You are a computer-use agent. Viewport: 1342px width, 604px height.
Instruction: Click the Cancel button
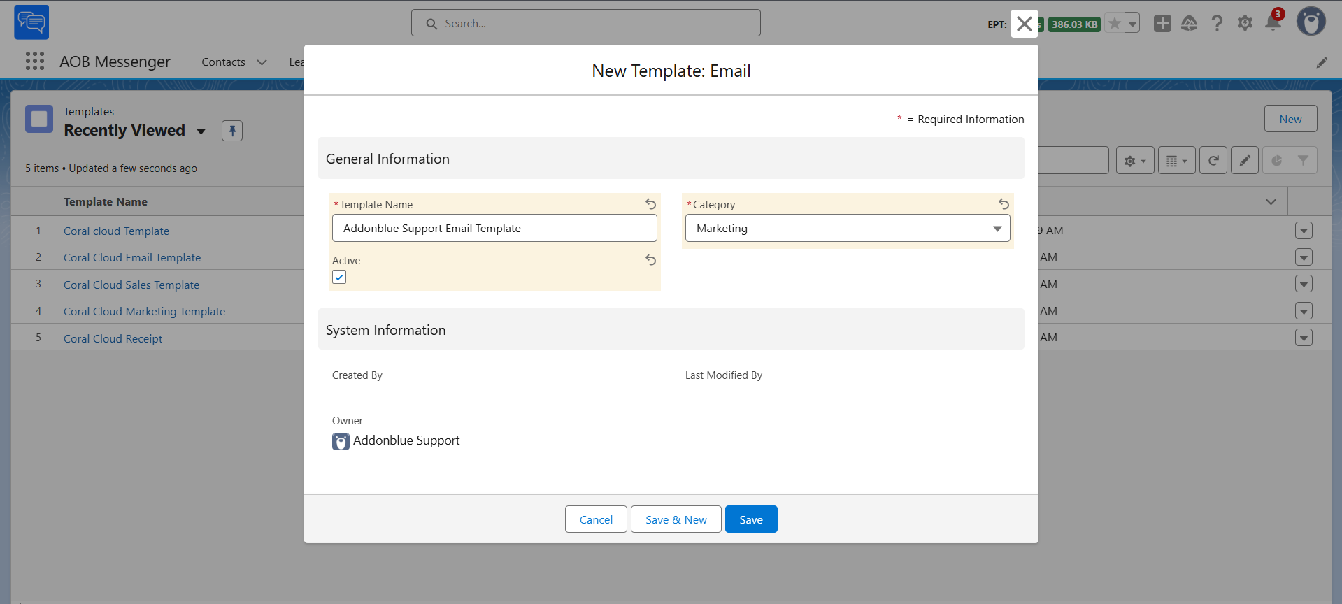pyautogui.click(x=596, y=519)
